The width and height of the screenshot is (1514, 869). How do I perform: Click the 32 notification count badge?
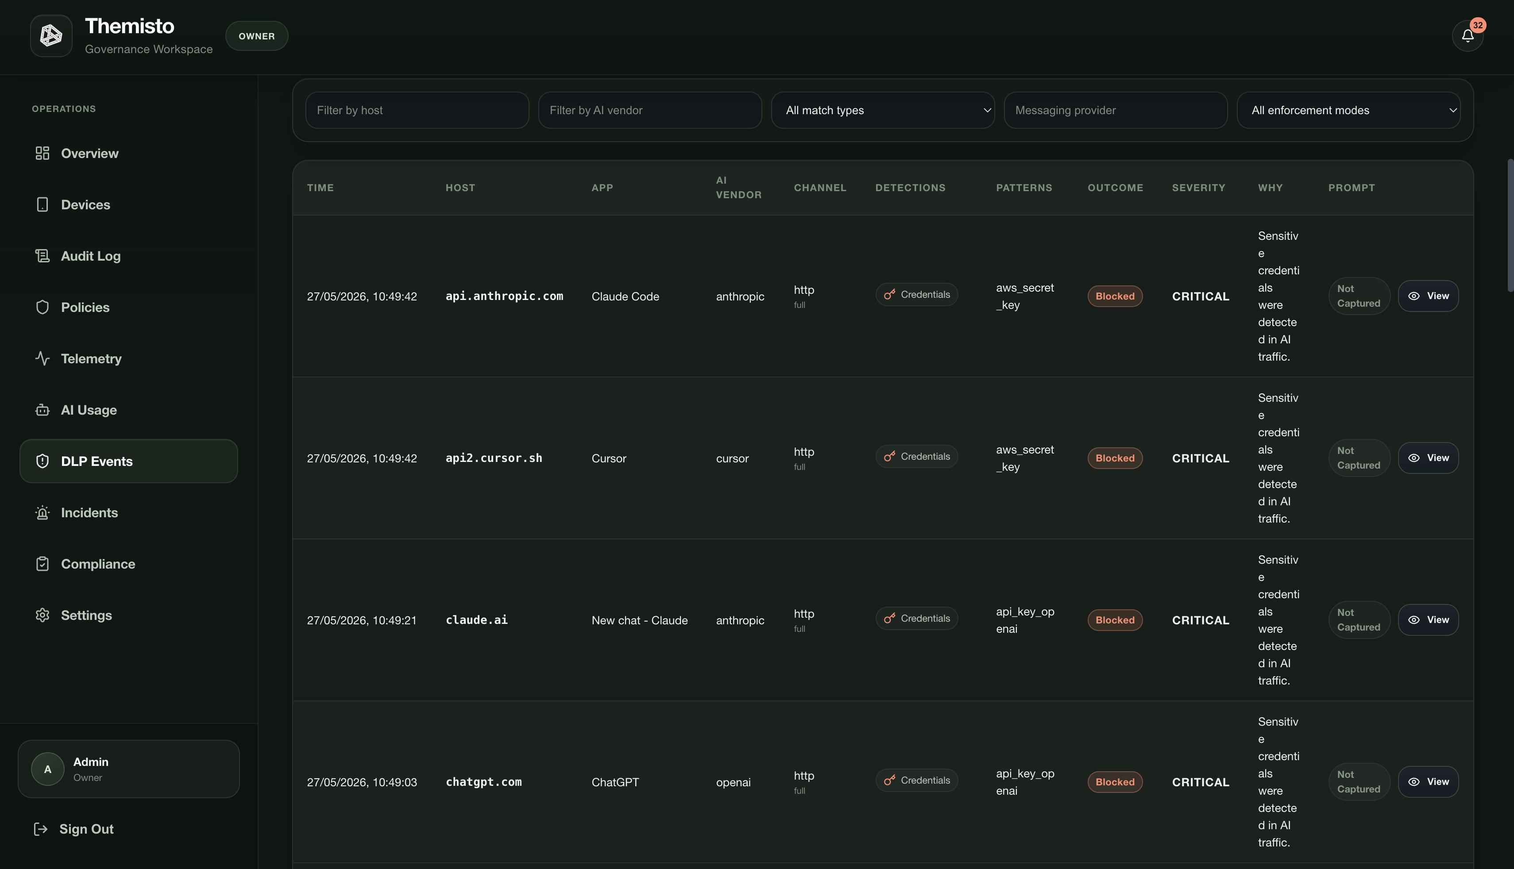point(1478,25)
